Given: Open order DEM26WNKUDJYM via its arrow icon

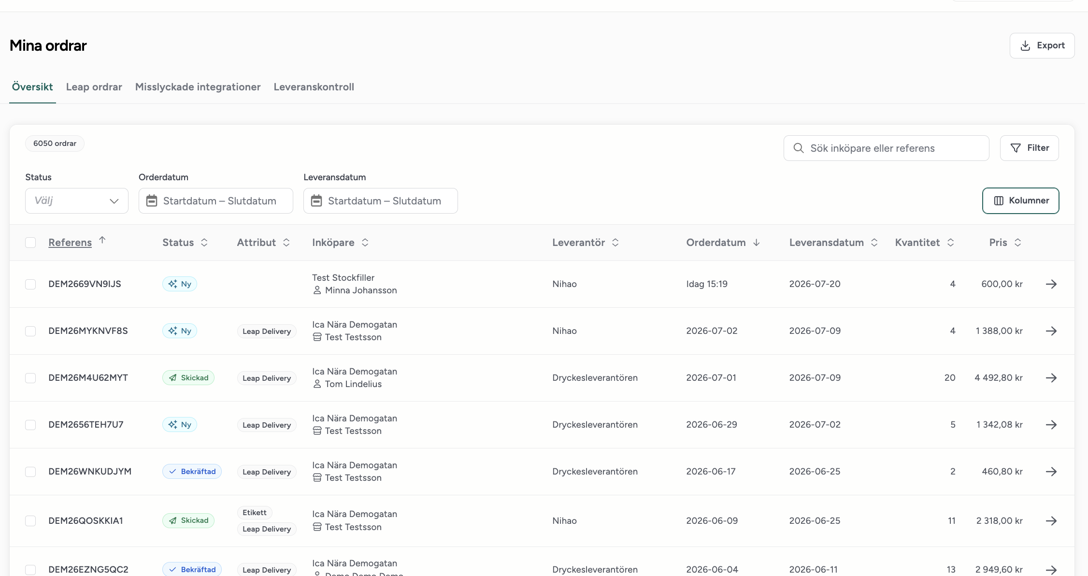Looking at the screenshot, I should (1051, 472).
